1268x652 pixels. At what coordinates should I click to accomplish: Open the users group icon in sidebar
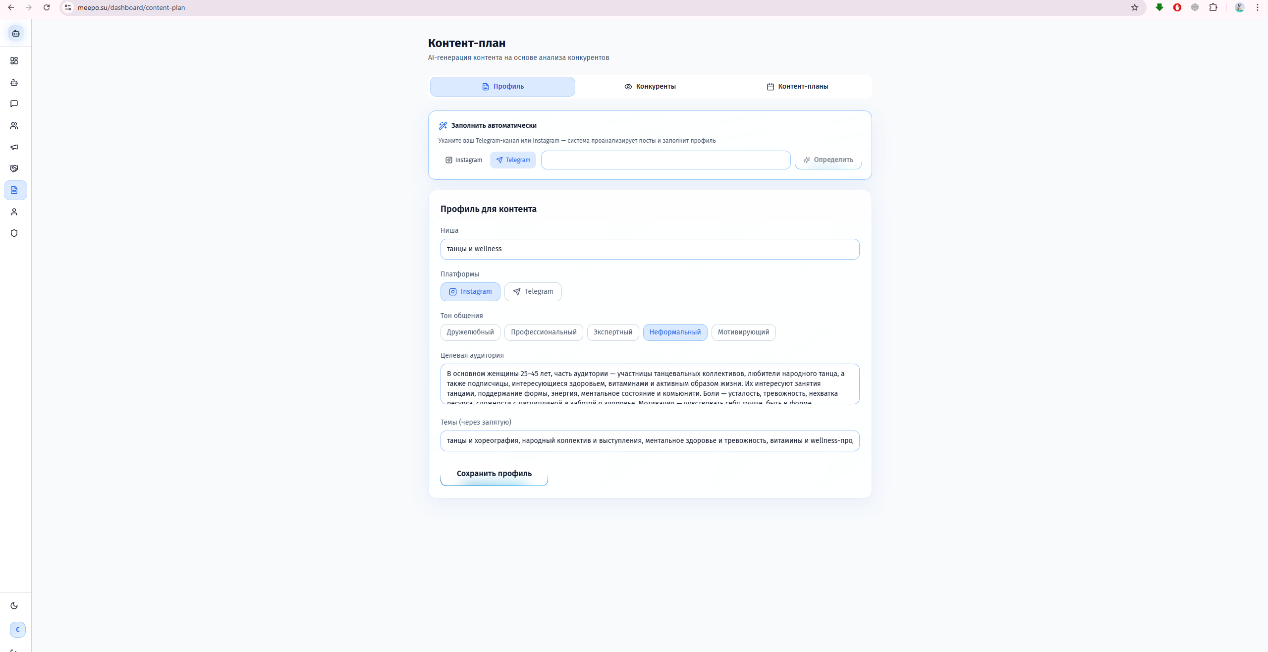(x=14, y=125)
